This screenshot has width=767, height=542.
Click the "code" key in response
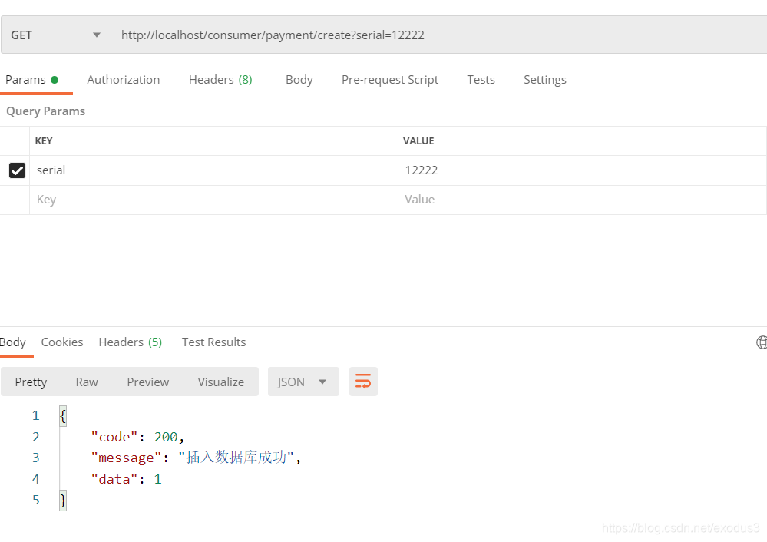[114, 437]
